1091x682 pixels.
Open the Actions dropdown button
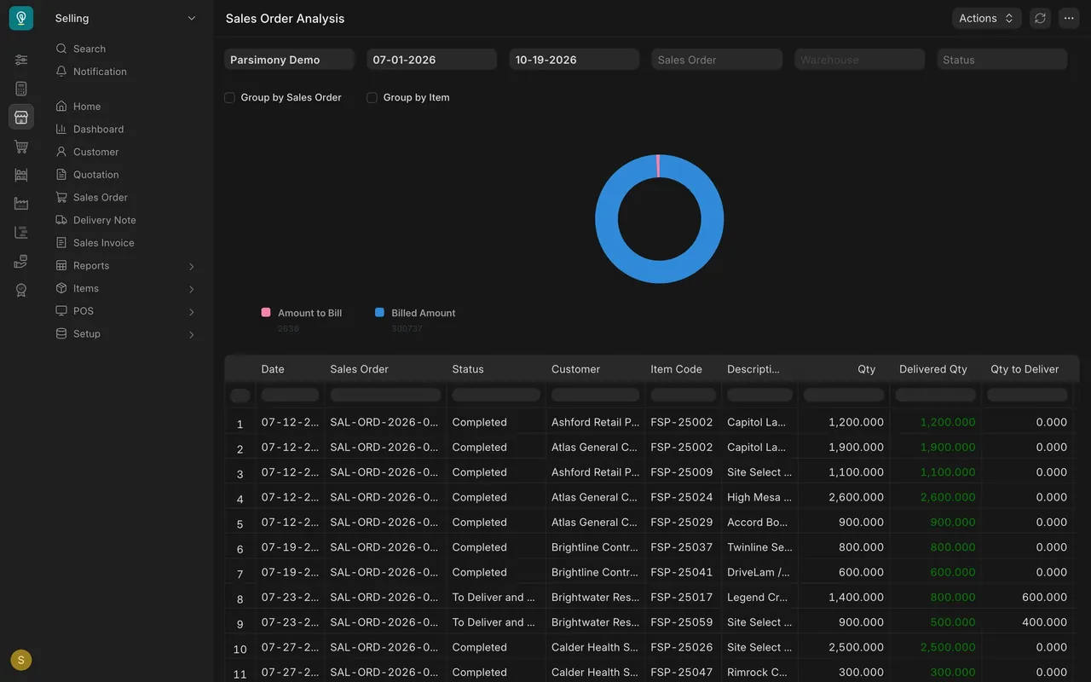986,18
